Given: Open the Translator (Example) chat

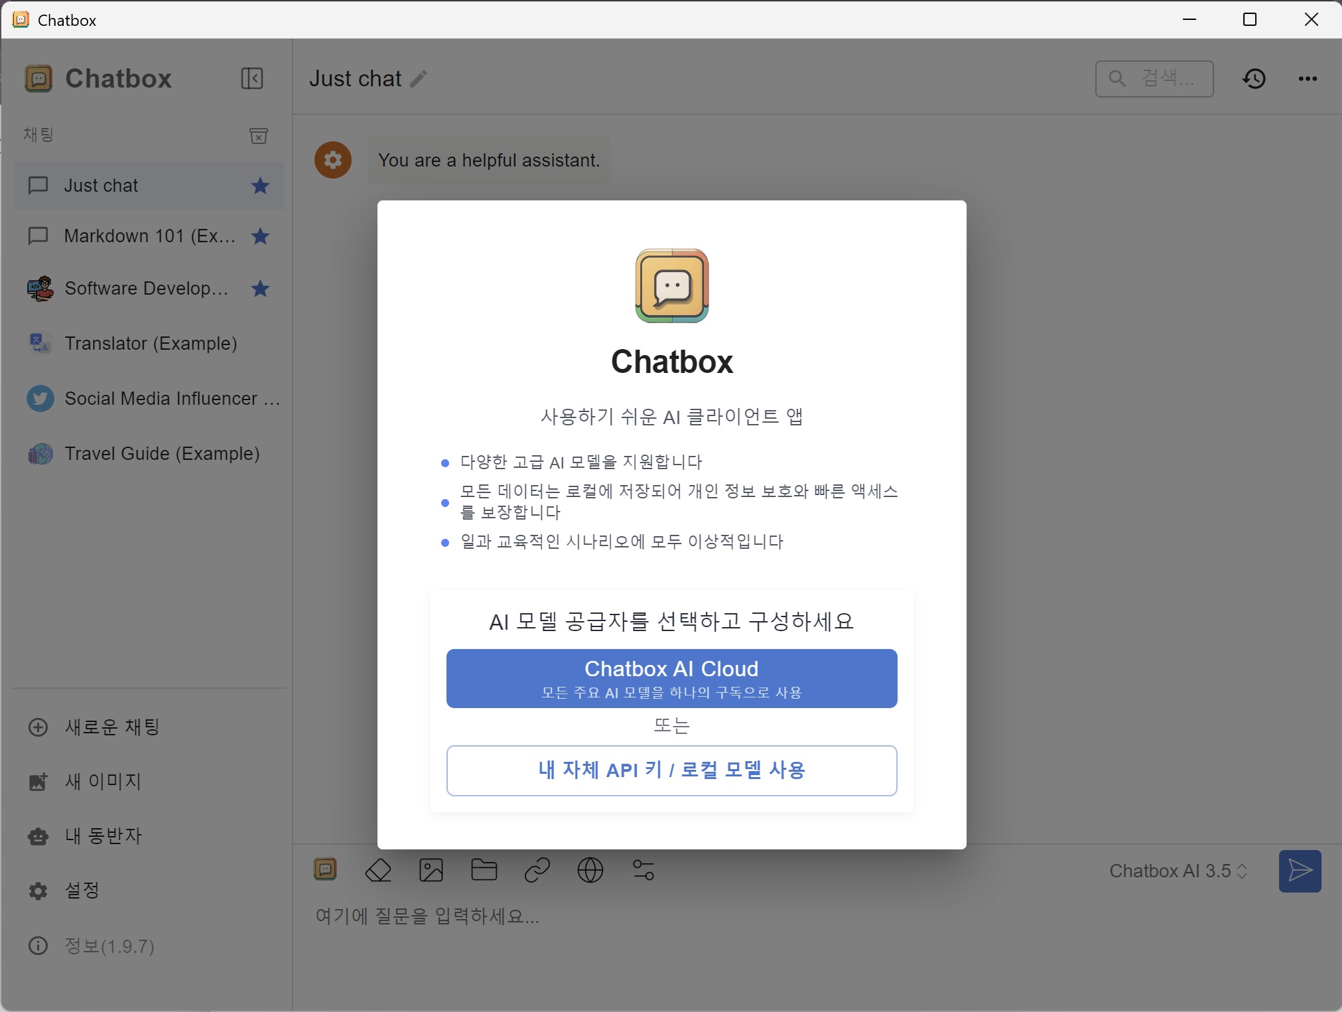Looking at the screenshot, I should [149, 343].
